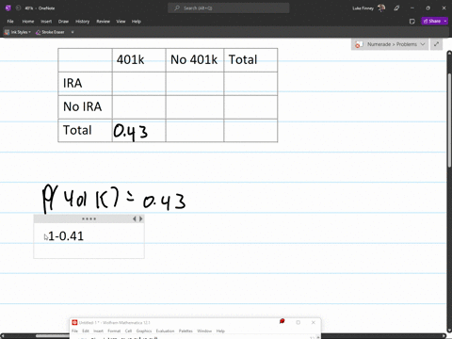Open the pen mode icon beside profile picture
Image resolution: width=452 pixels, height=339 pixels.
(x=396, y=8)
